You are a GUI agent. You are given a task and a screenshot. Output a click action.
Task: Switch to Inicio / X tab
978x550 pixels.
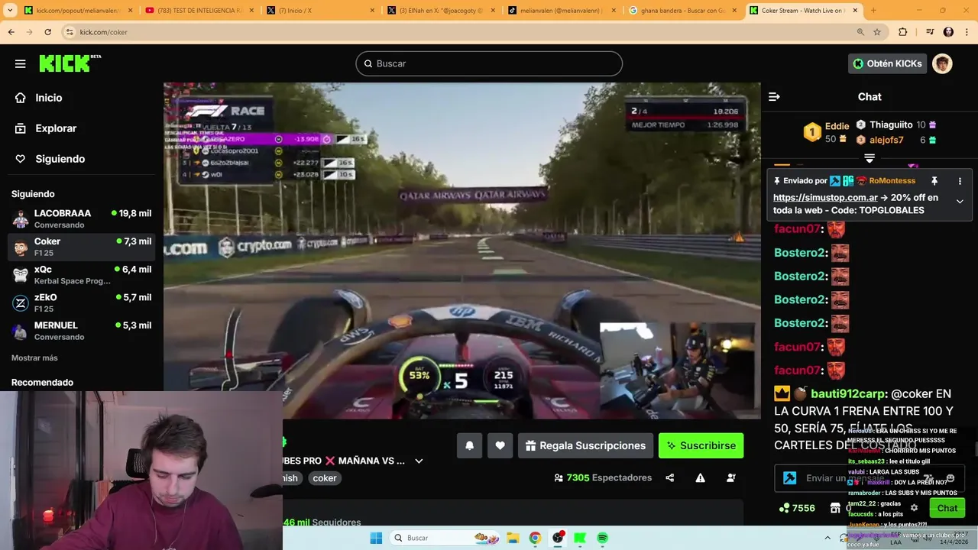(x=319, y=11)
